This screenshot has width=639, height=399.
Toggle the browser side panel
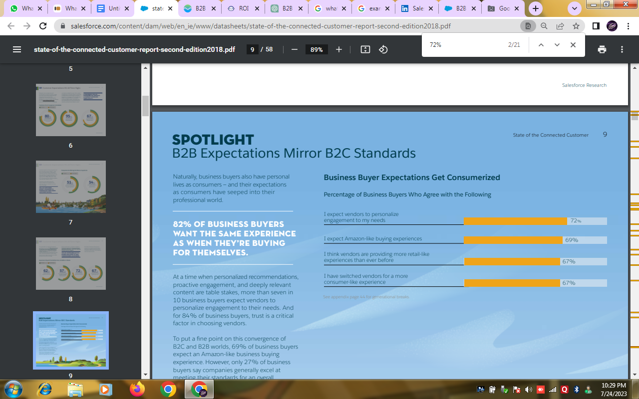click(596, 26)
